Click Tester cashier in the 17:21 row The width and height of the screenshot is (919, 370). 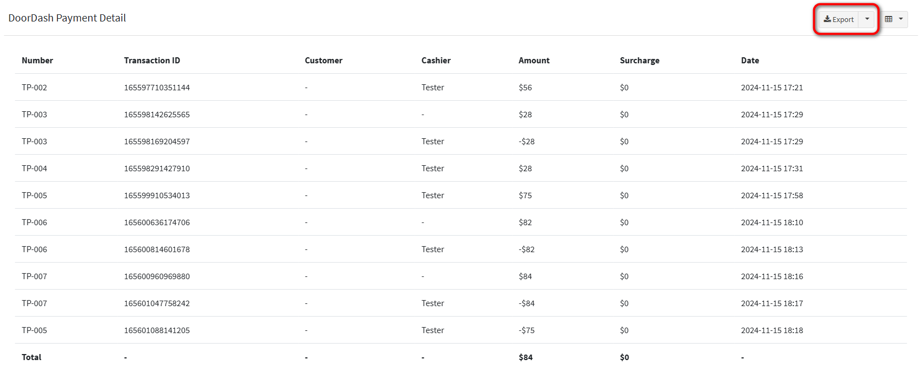coord(433,88)
